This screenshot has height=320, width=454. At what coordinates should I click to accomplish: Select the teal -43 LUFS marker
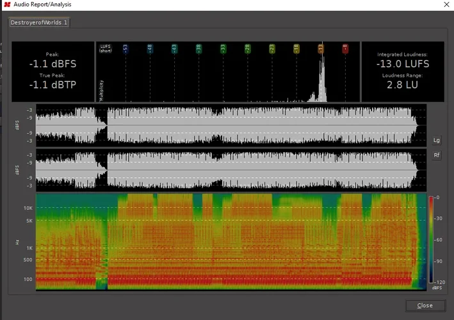(x=174, y=48)
